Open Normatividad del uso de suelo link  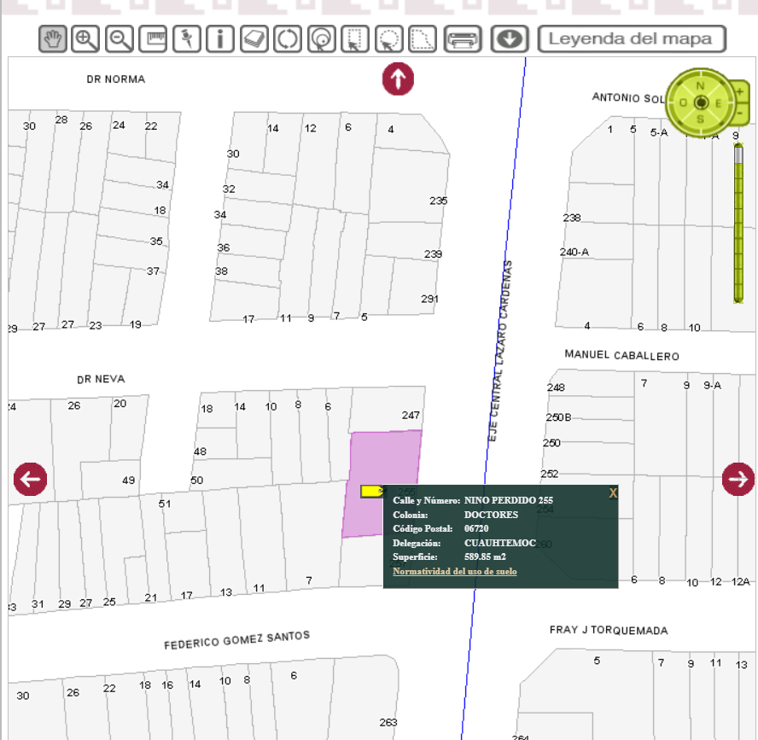tap(454, 571)
